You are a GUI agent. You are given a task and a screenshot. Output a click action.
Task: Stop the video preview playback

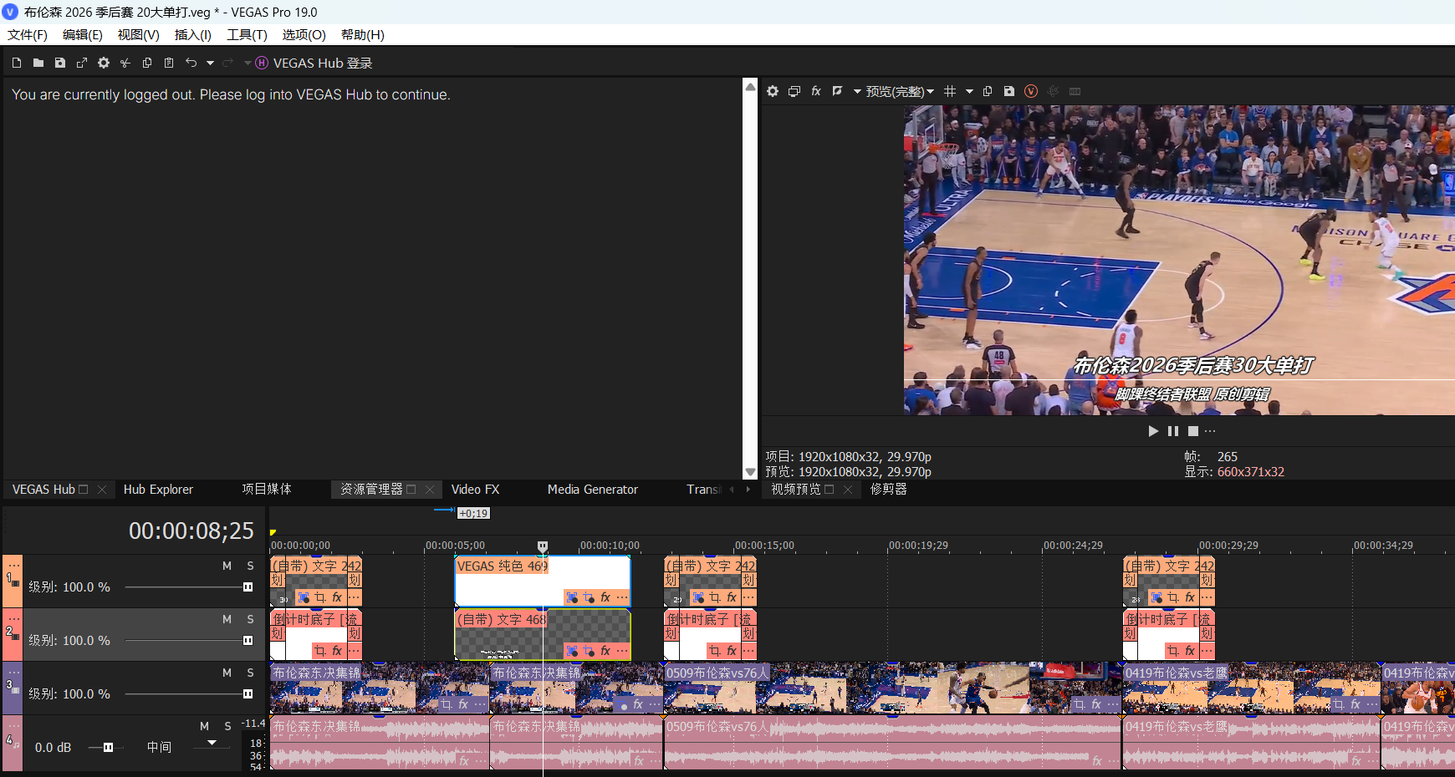click(x=1193, y=431)
